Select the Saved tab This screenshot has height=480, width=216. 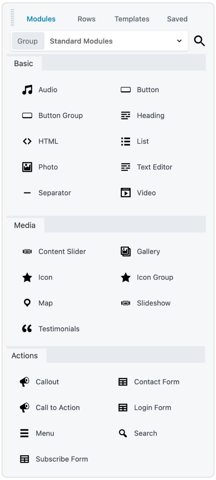[177, 19]
